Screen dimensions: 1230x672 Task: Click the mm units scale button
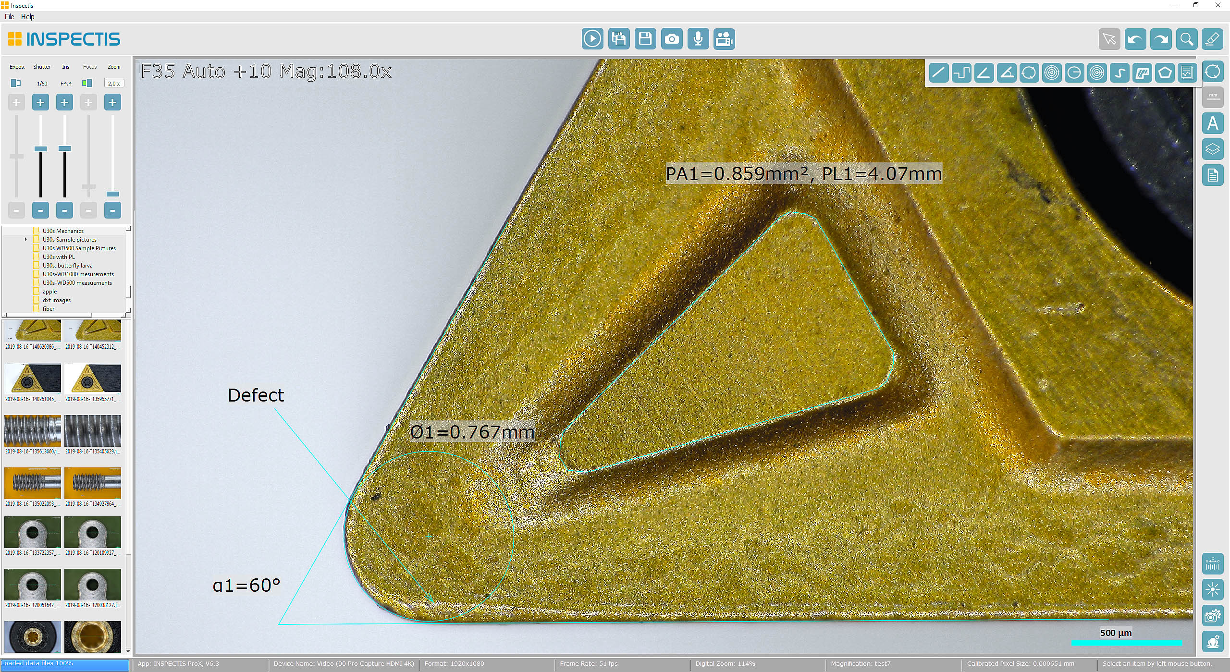(x=1213, y=98)
